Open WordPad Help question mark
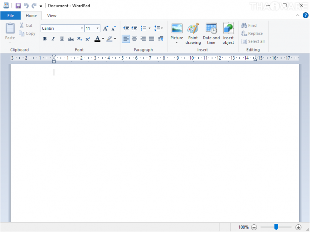 point(305,15)
